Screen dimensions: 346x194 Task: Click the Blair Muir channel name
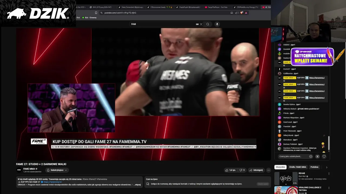tap(302, 176)
